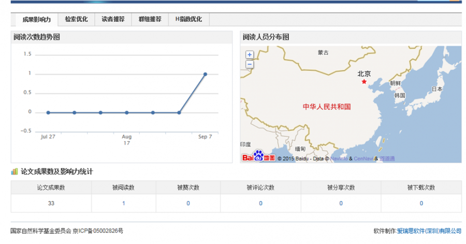Click the 论文成果数 column header
Viewport: 466px width, 244px height.
[x=51, y=188]
